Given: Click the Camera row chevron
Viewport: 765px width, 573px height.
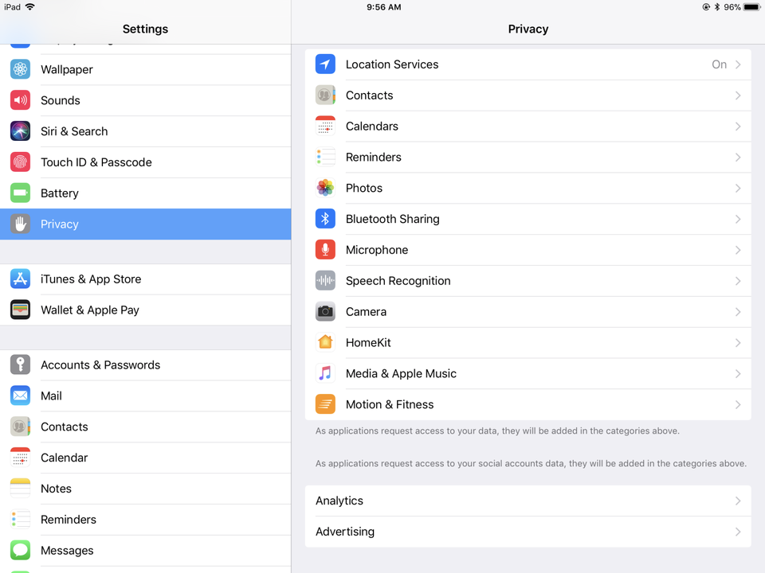Looking at the screenshot, I should tap(738, 312).
